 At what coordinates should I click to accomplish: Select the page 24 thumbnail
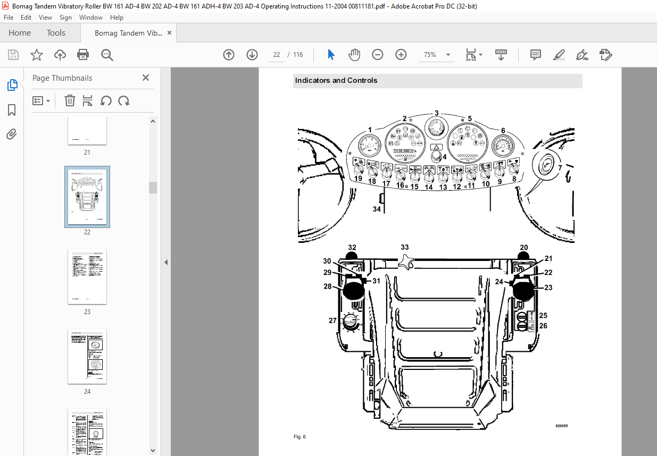point(87,356)
